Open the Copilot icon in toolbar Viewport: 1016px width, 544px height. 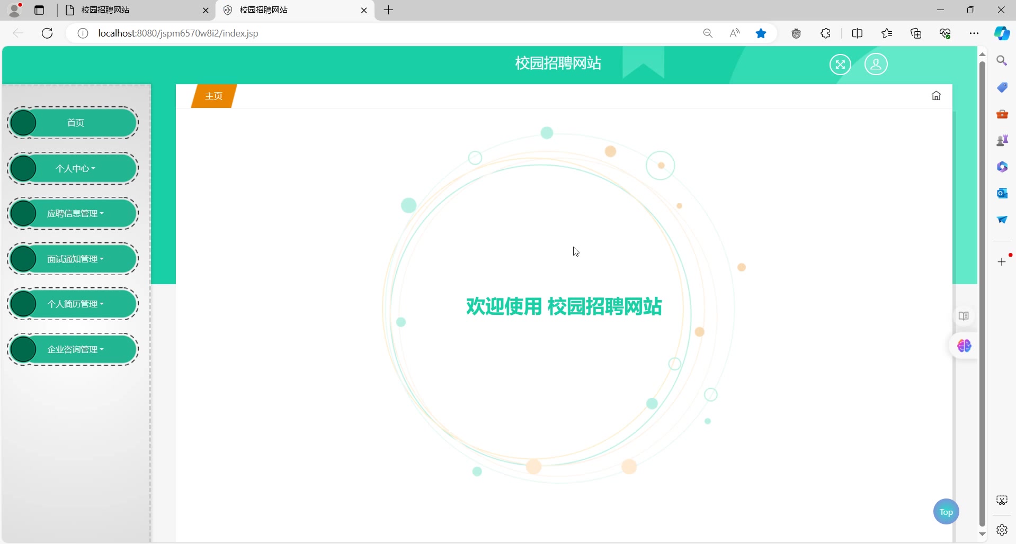(x=1002, y=33)
